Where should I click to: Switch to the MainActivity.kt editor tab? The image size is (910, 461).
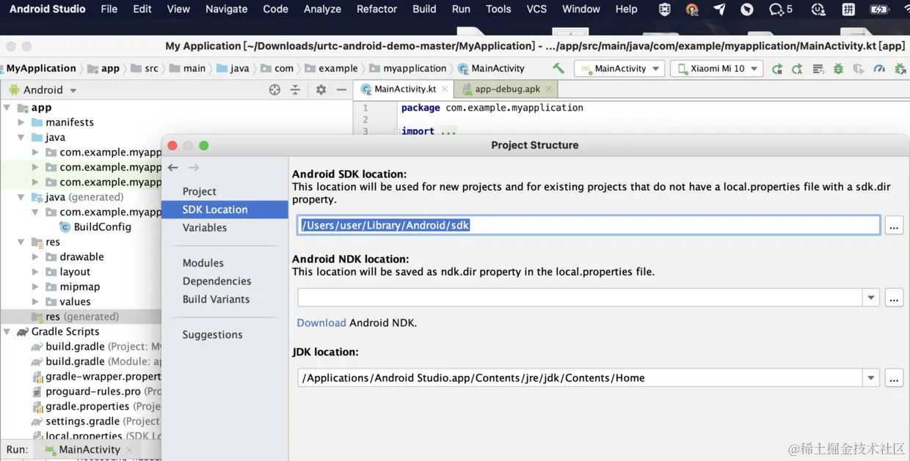pos(404,89)
